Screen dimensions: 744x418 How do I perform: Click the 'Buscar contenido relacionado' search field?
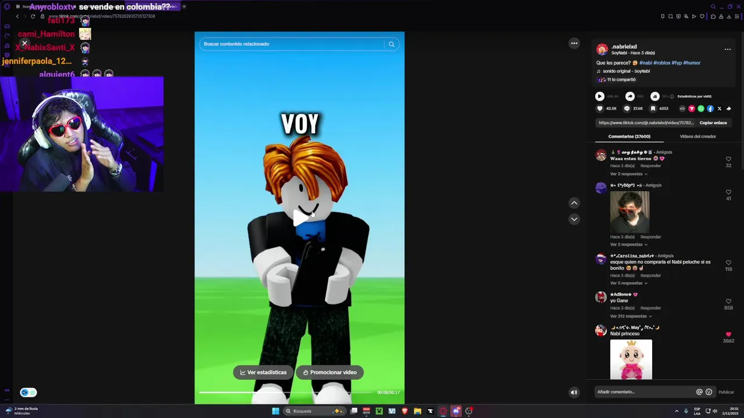coord(292,44)
